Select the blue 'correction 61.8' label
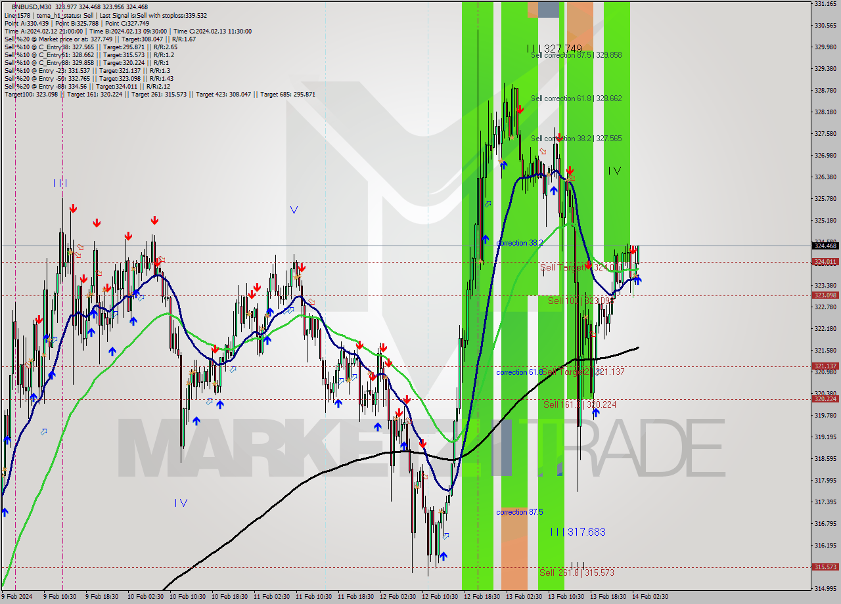 click(x=520, y=372)
